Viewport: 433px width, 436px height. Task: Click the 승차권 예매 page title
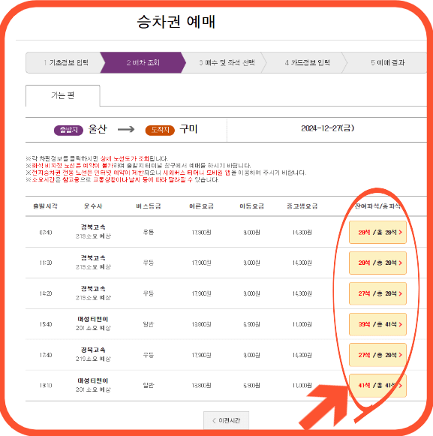click(x=176, y=22)
